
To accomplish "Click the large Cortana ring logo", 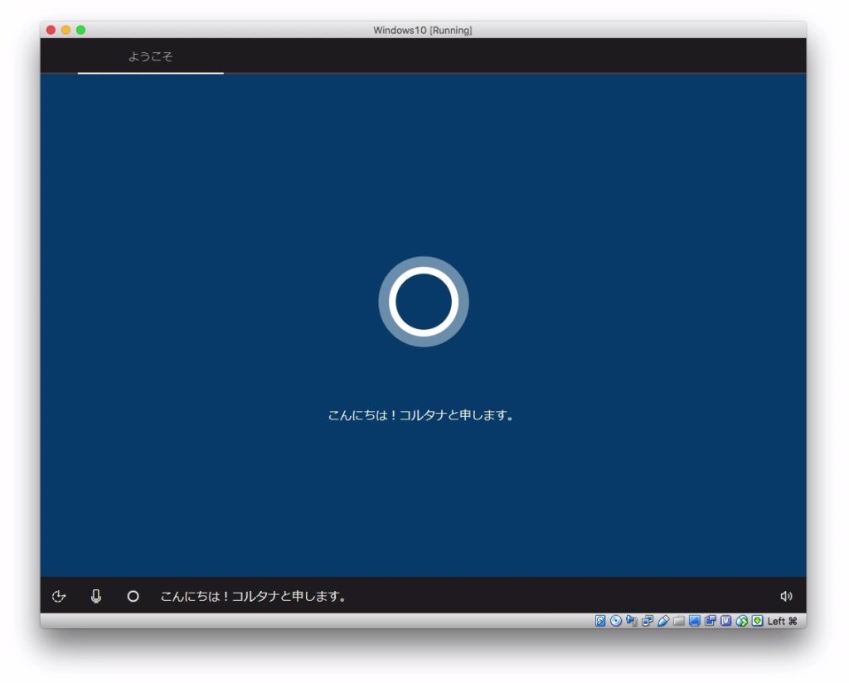I will [424, 302].
